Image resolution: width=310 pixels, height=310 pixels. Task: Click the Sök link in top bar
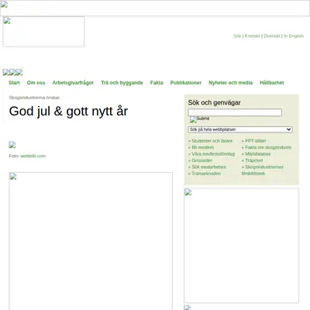237,36
